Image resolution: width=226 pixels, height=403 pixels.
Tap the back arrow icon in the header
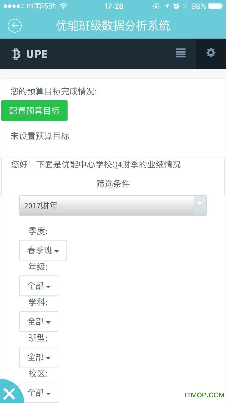(14, 26)
